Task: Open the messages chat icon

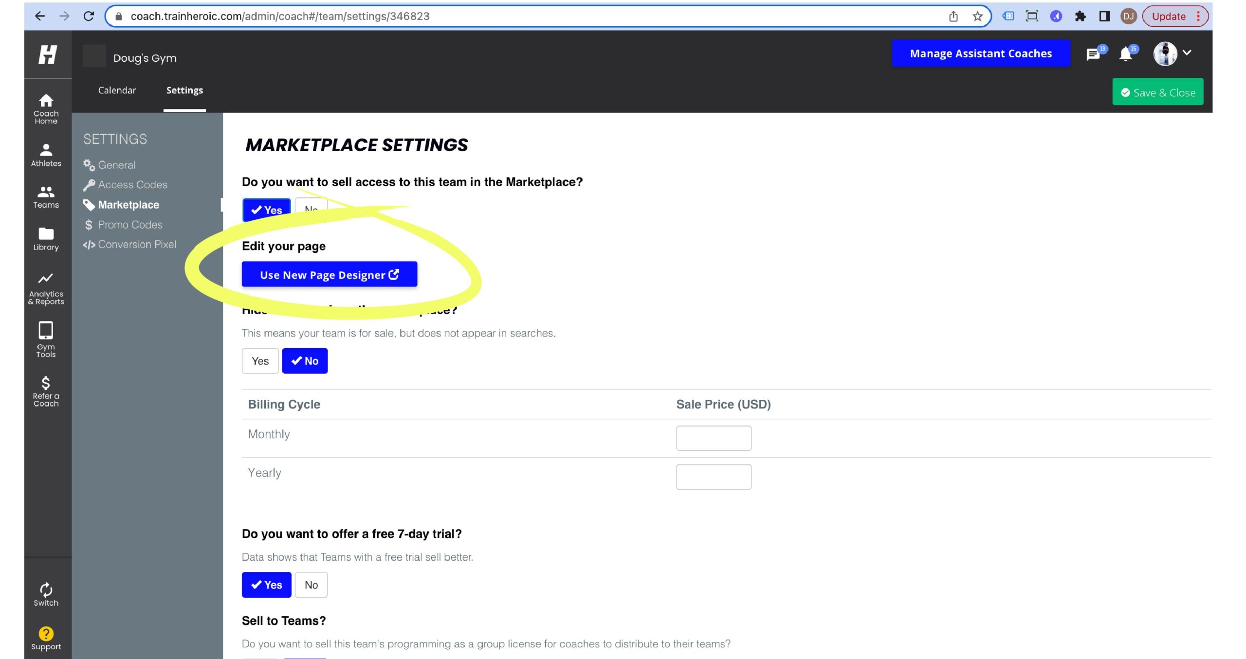Action: [1093, 54]
